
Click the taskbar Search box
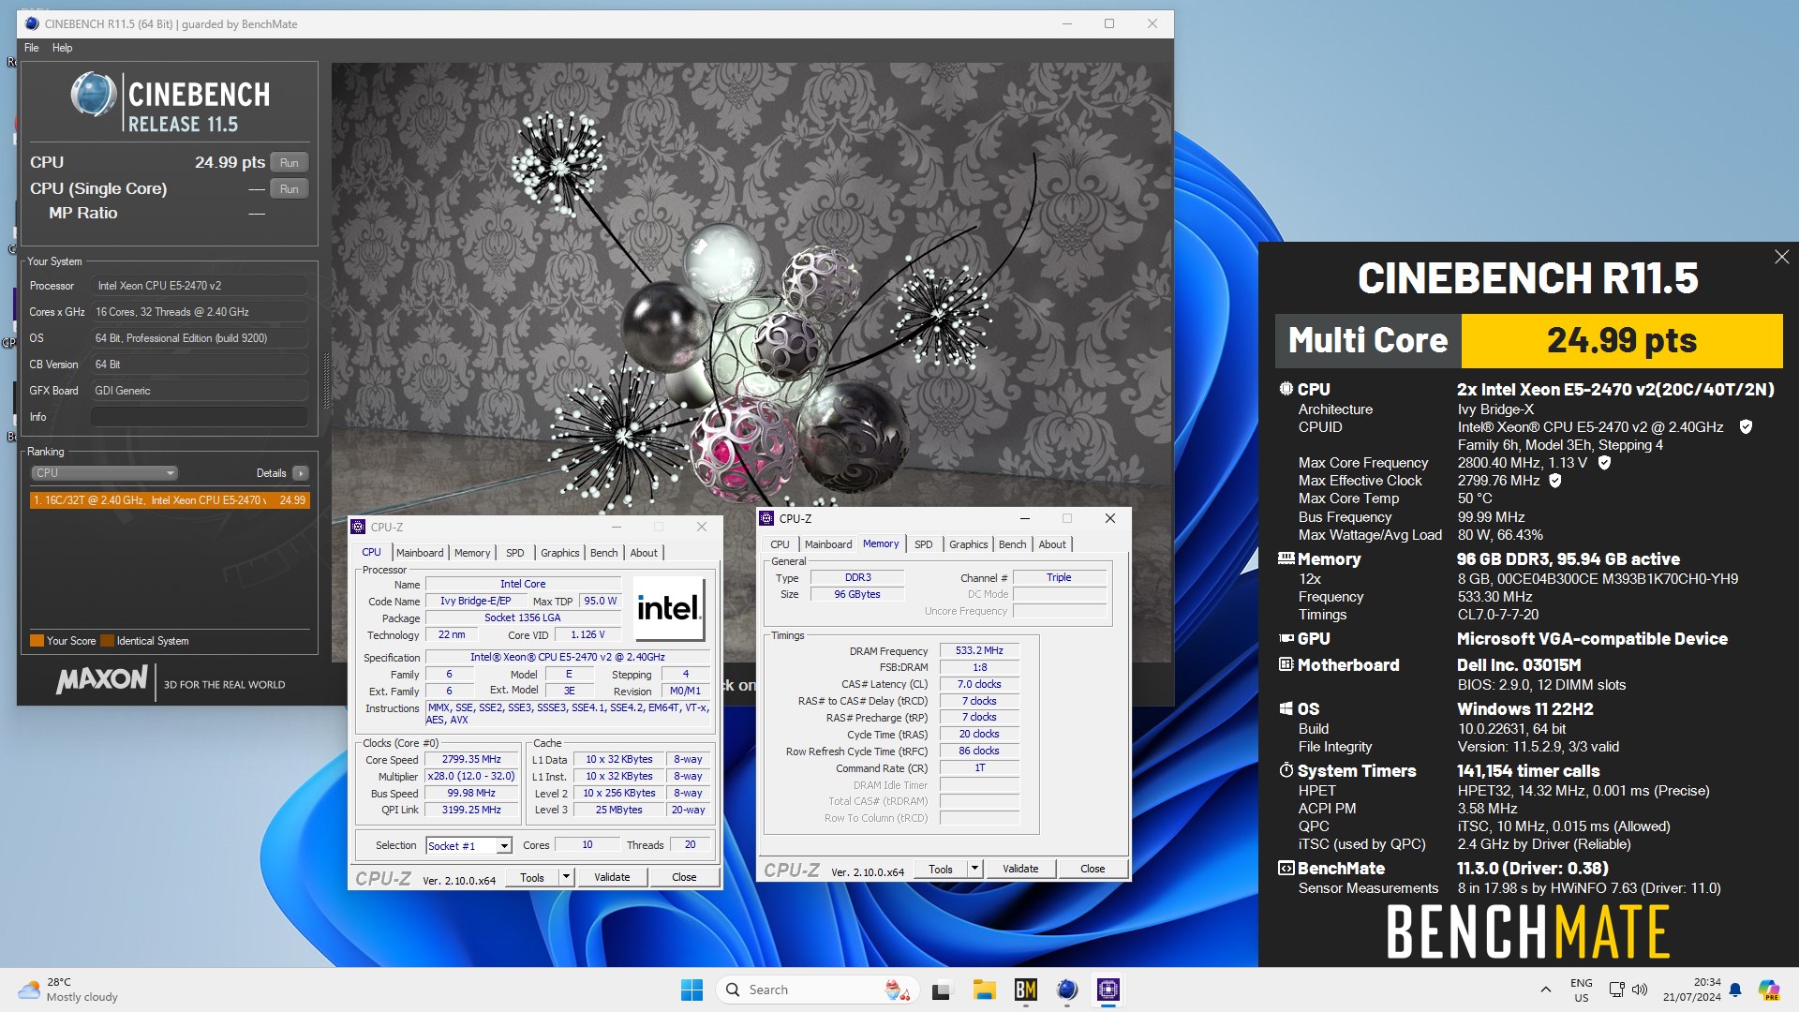[x=816, y=990]
